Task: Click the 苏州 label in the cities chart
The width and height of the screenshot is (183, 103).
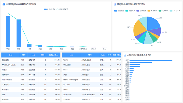Action: (127, 100)
